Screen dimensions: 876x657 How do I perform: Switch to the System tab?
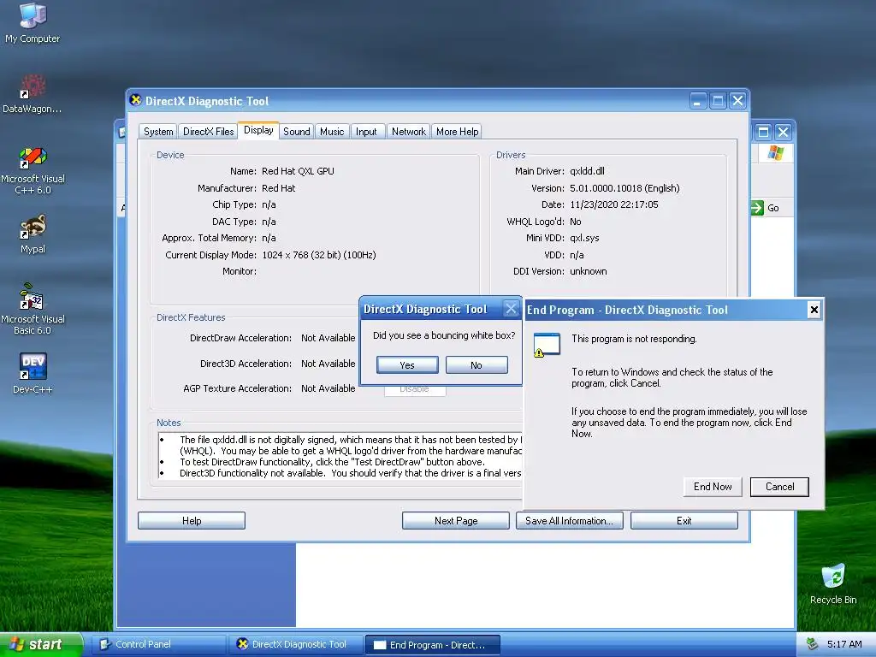158,131
